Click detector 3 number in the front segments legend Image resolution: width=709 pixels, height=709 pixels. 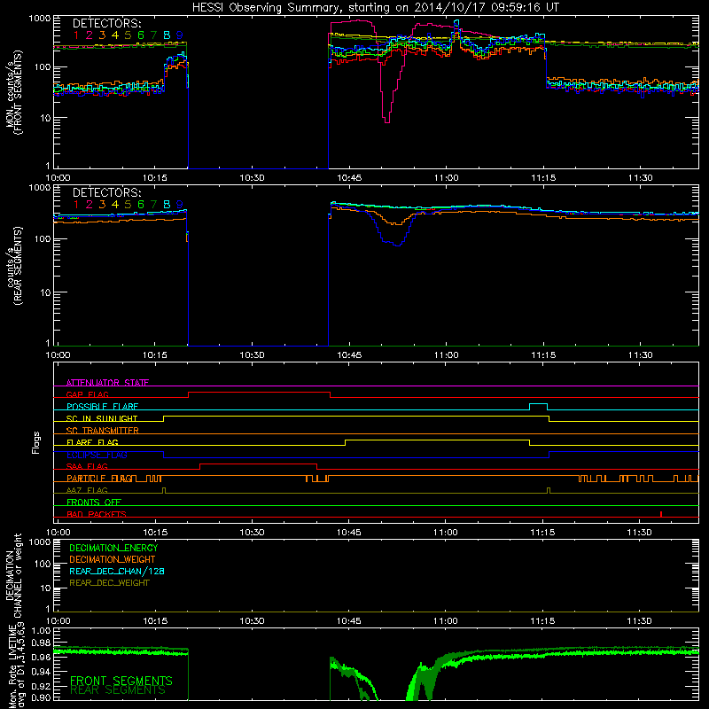(102, 35)
